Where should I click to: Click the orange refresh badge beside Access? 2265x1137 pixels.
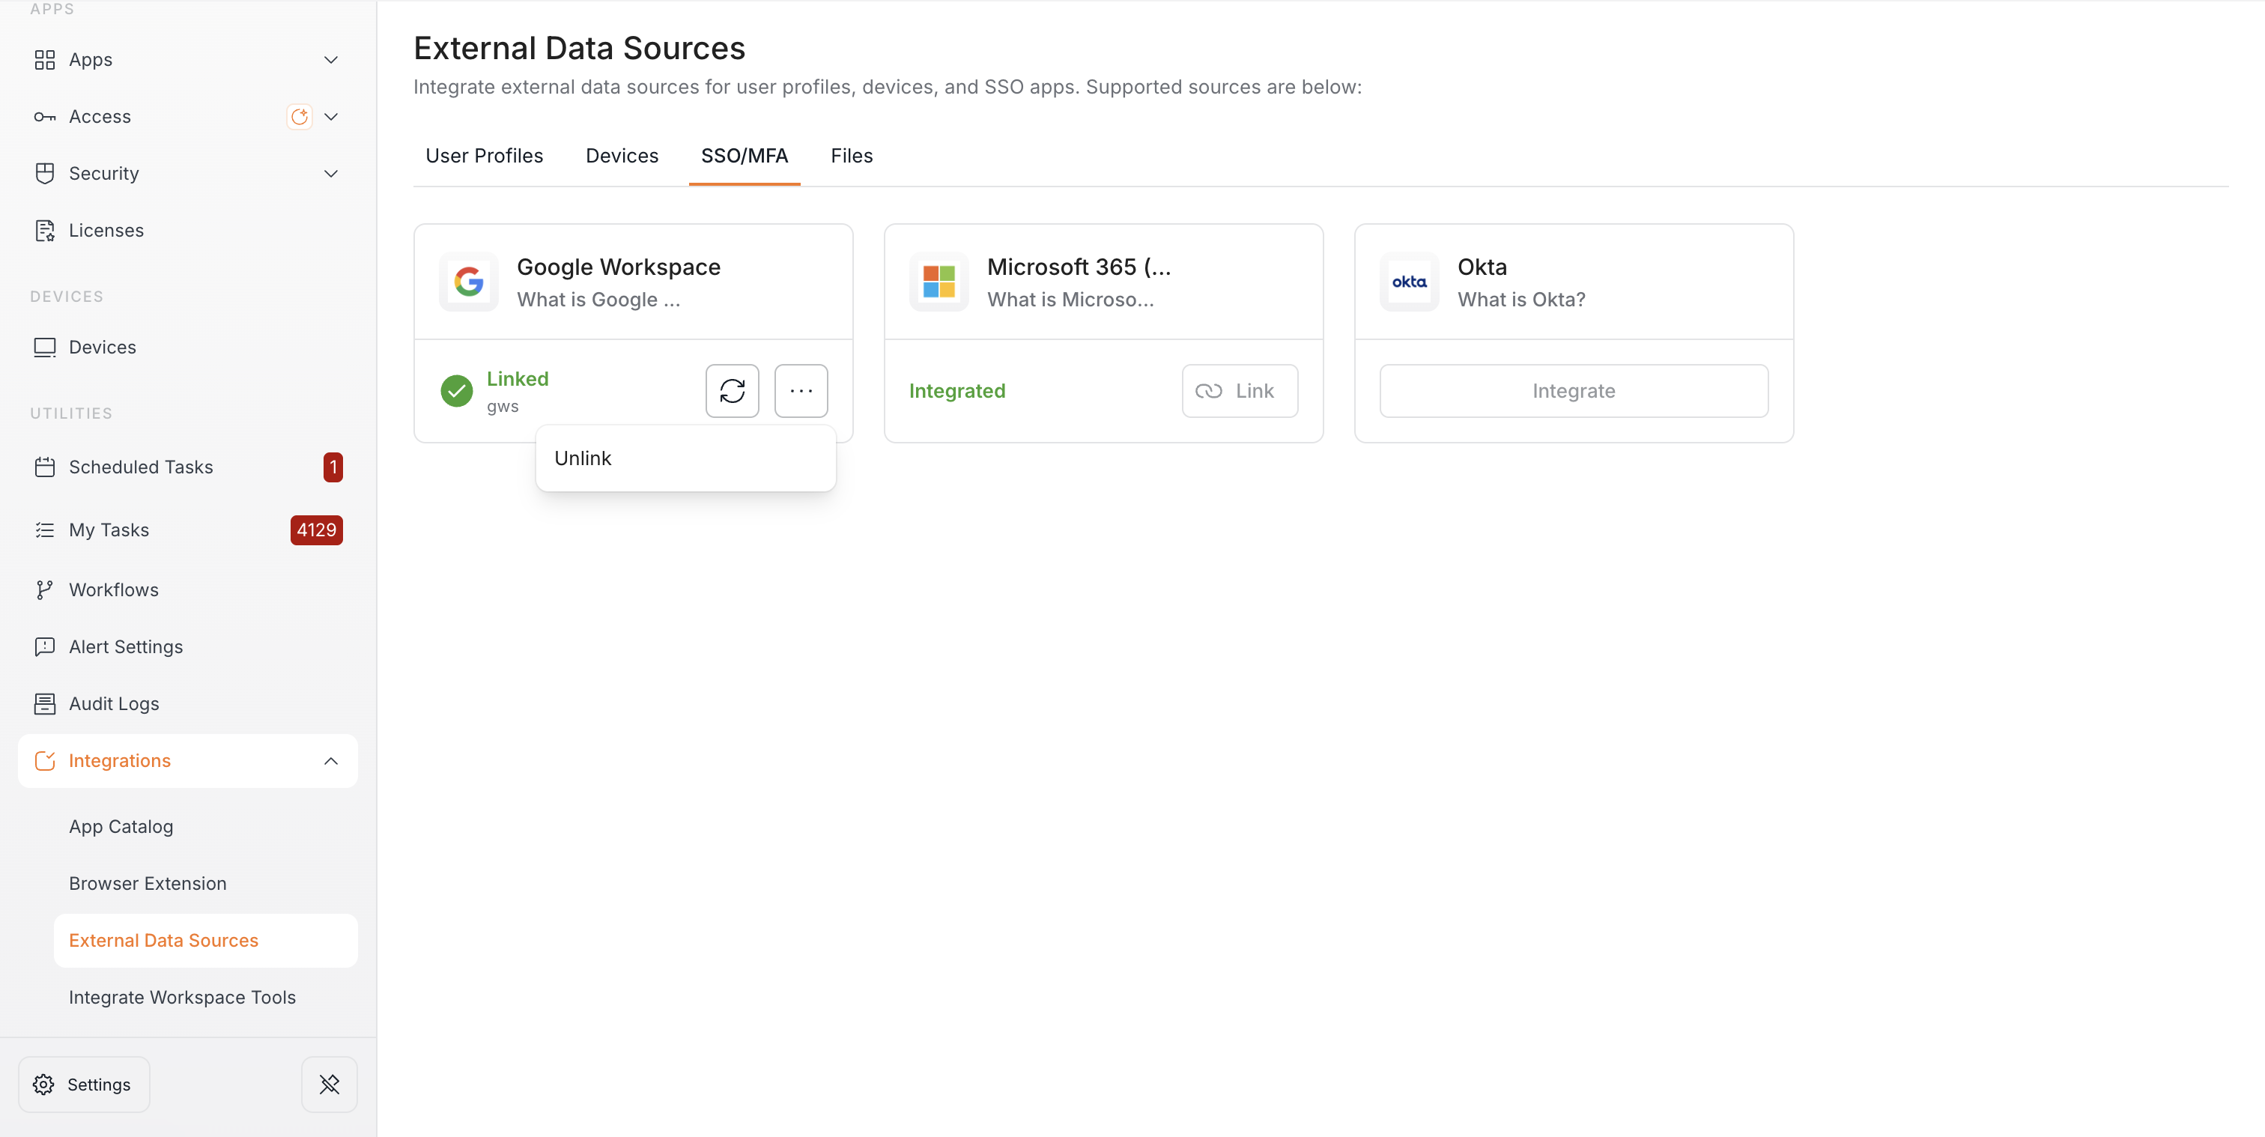tap(300, 116)
